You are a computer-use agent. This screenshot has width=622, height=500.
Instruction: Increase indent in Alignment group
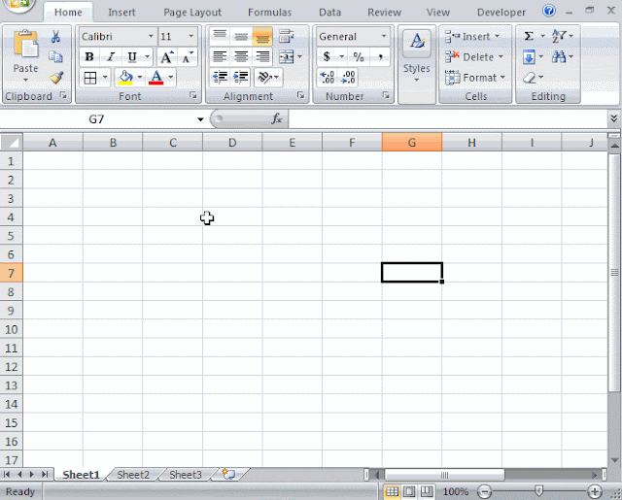click(x=241, y=77)
